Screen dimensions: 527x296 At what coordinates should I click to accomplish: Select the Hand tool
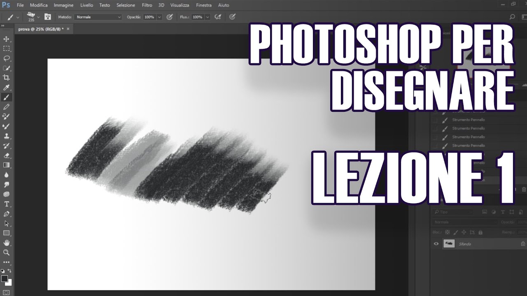(x=6, y=243)
